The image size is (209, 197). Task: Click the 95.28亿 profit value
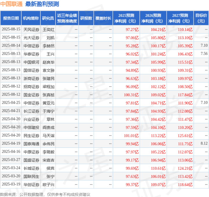(132, 46)
